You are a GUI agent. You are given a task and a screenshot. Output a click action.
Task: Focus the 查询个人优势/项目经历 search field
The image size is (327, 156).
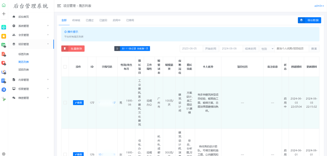tap(292, 49)
